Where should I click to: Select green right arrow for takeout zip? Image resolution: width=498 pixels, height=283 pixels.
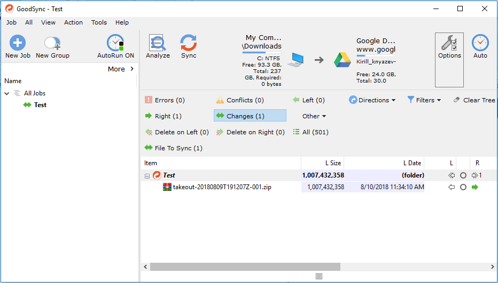pyautogui.click(x=474, y=187)
